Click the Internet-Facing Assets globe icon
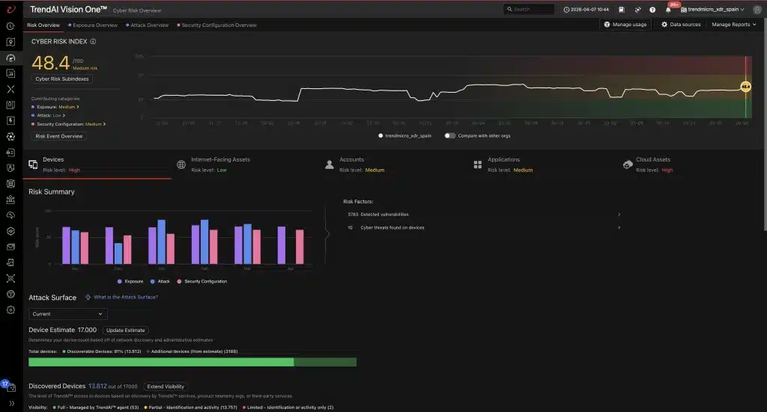 coord(181,165)
